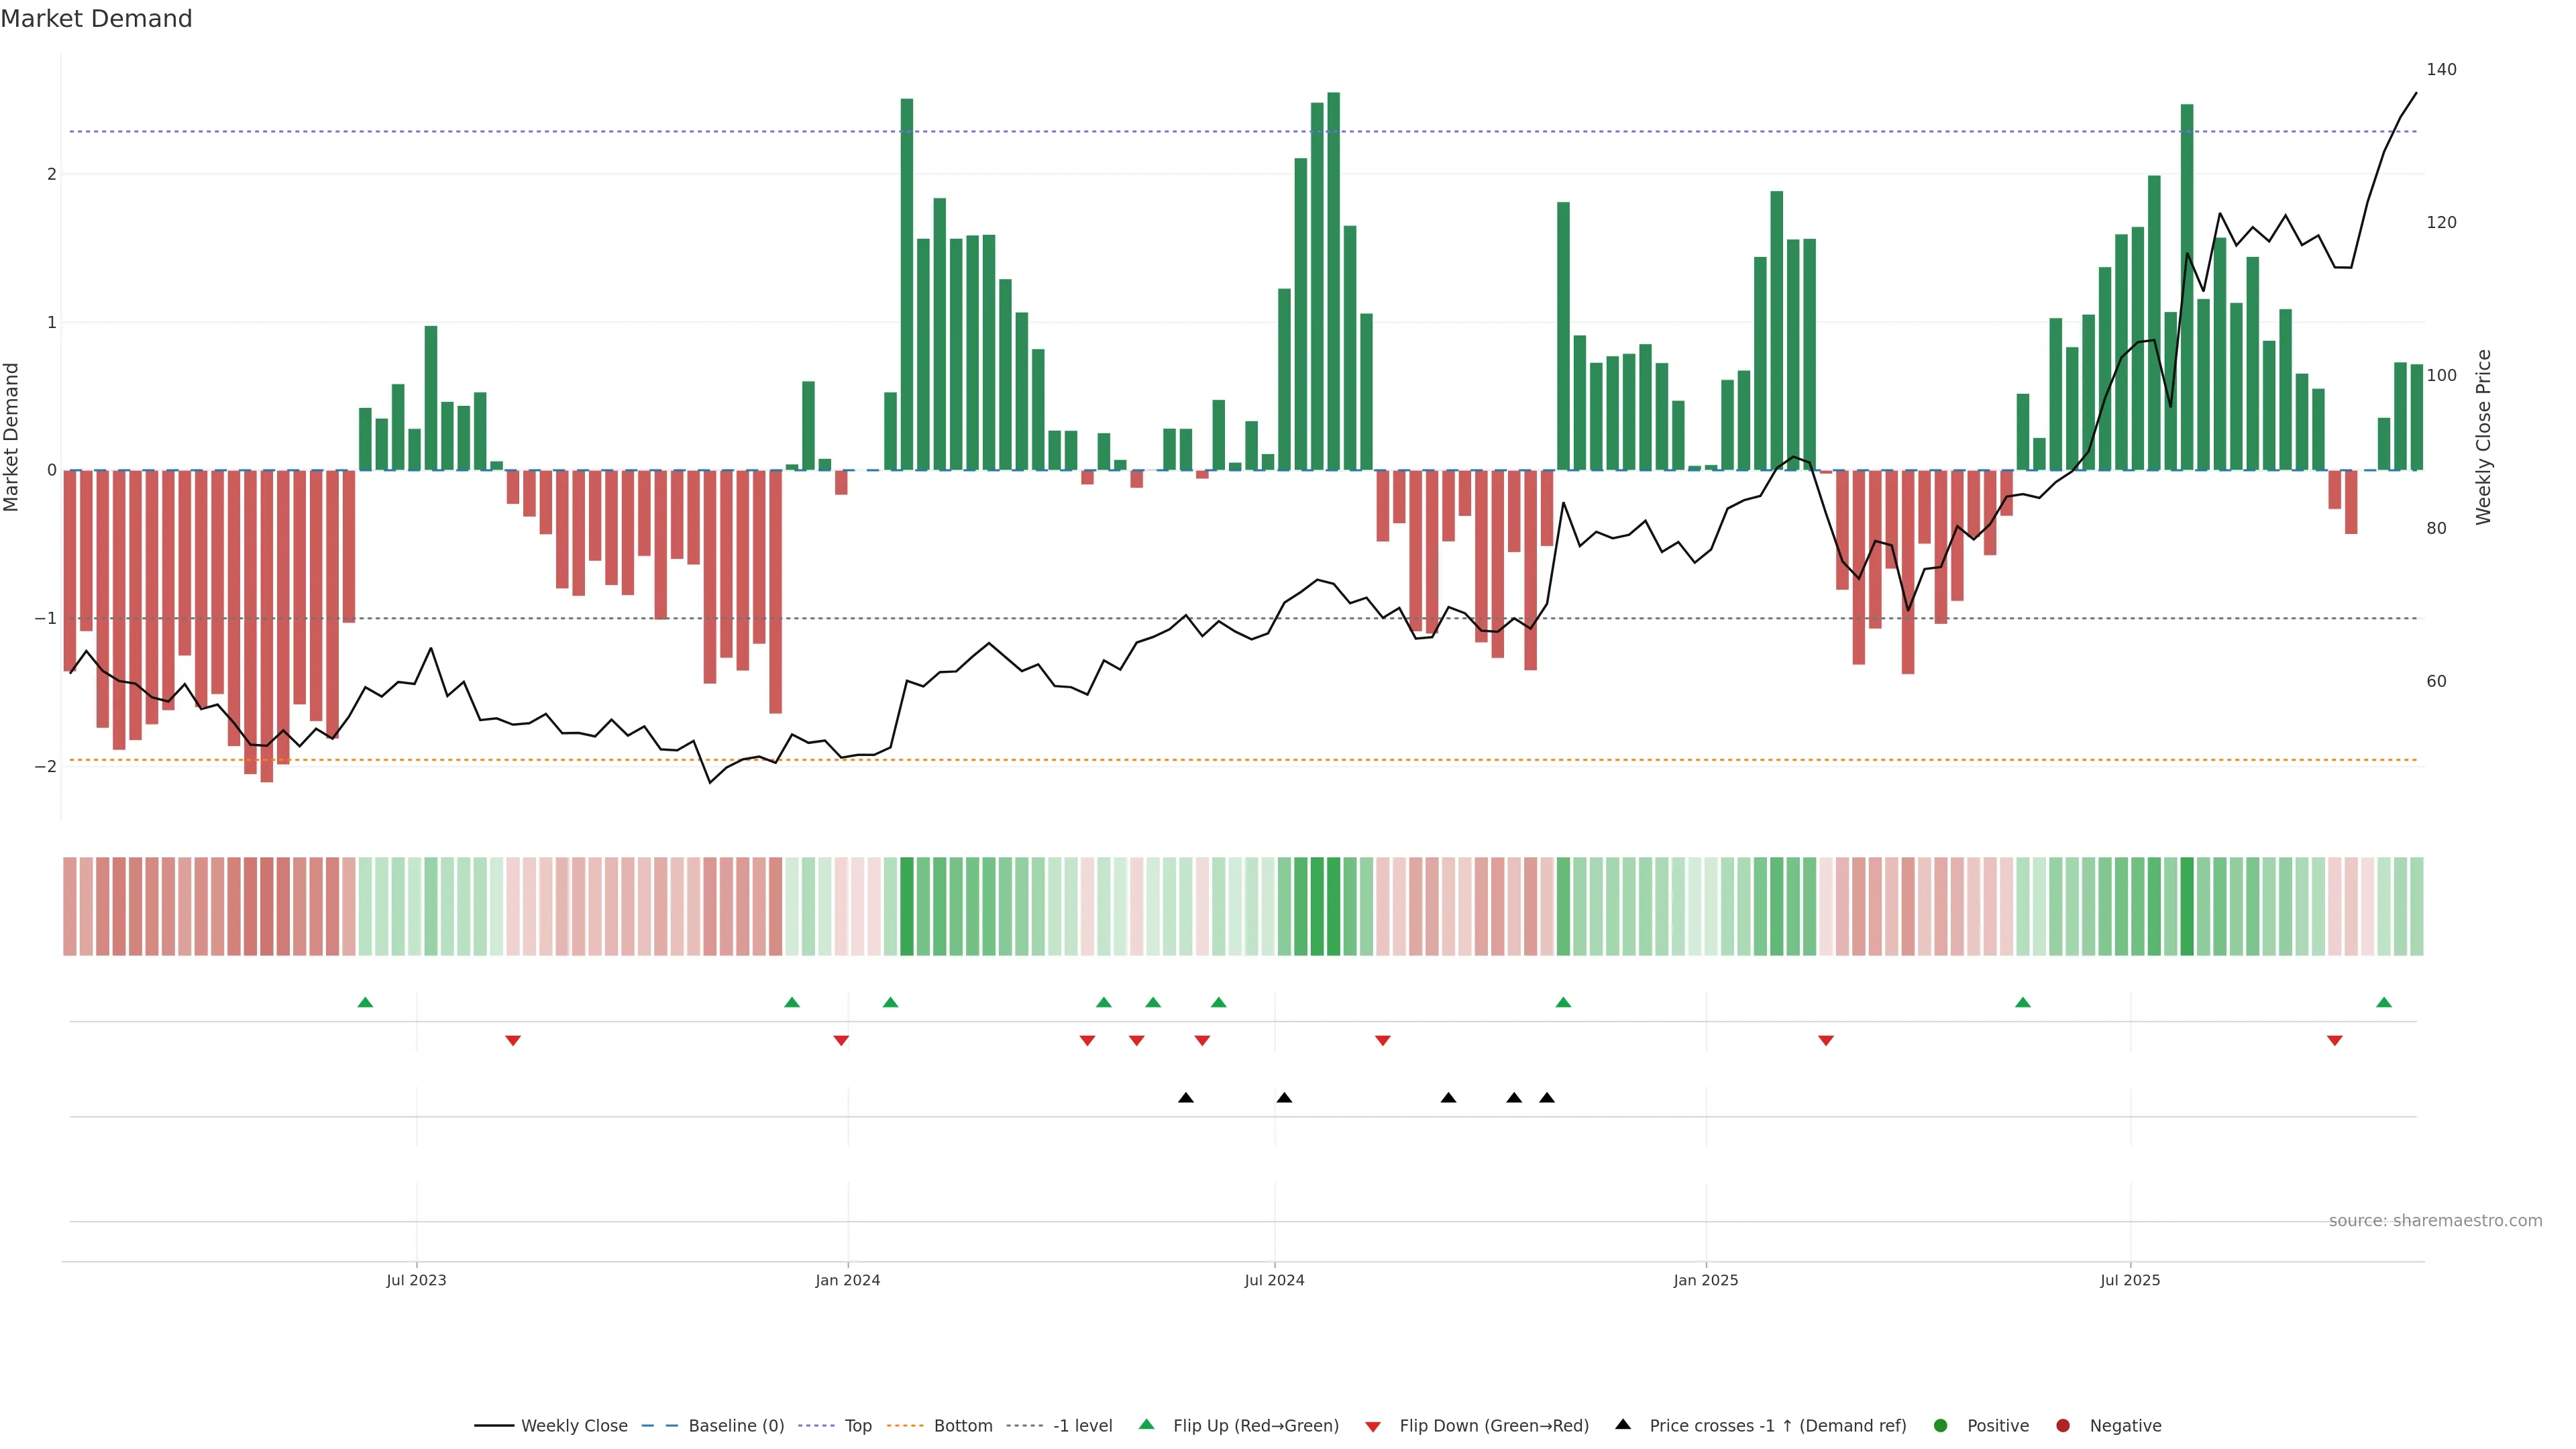Click the leftmost green flip-up triangle marker
Image resolution: width=2576 pixels, height=1449 pixels.
tap(365, 1002)
